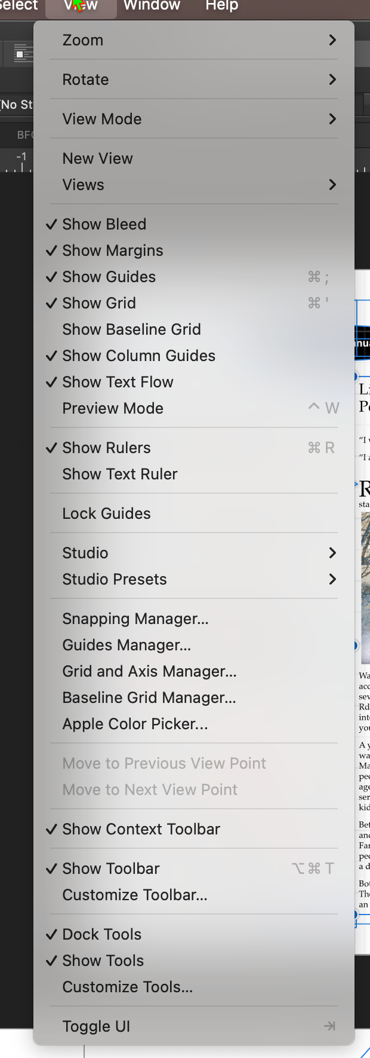Open the Window menu in the menu bar

coord(152,6)
